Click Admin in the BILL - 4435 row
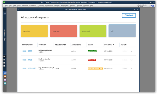 (74, 60)
